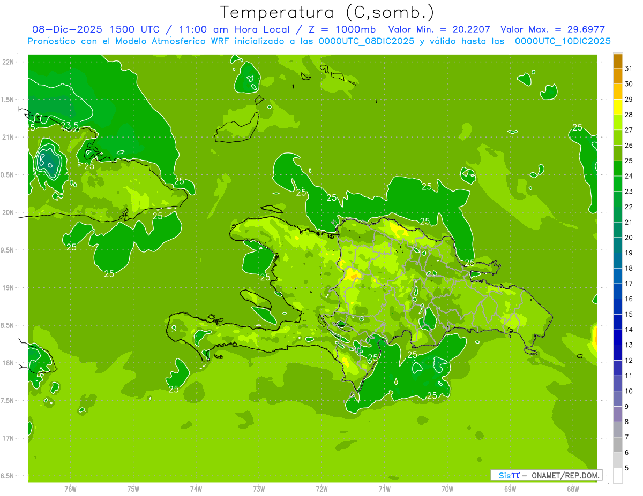This screenshot has width=643, height=496.
Task: Click the color bar value '28'
Action: point(629,115)
